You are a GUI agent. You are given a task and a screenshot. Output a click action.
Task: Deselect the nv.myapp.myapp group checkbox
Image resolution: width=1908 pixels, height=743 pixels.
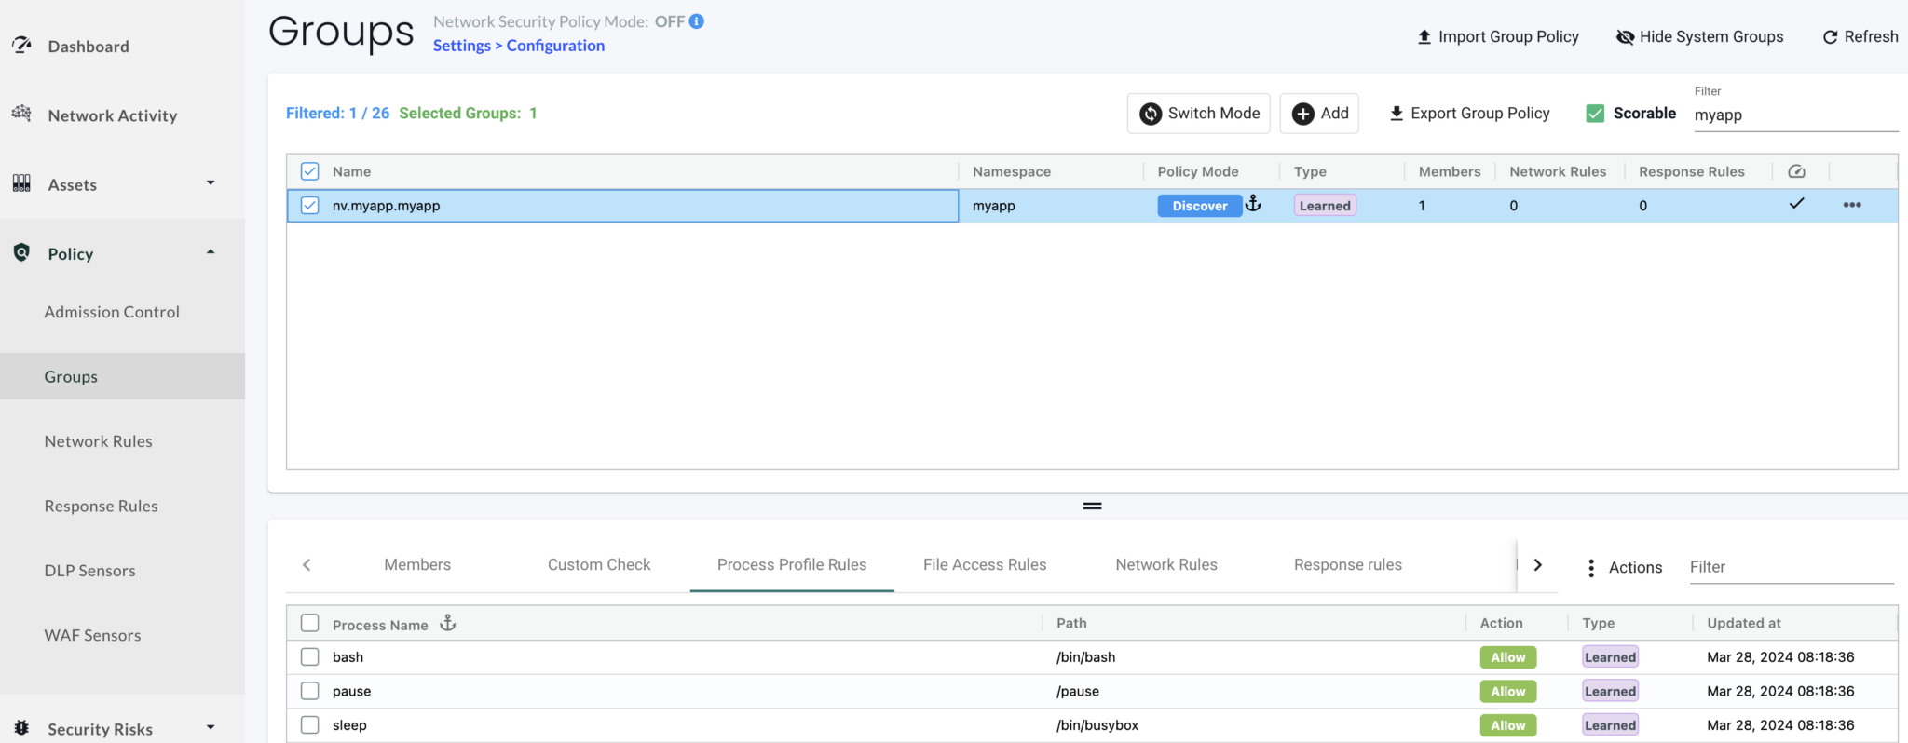(x=310, y=206)
